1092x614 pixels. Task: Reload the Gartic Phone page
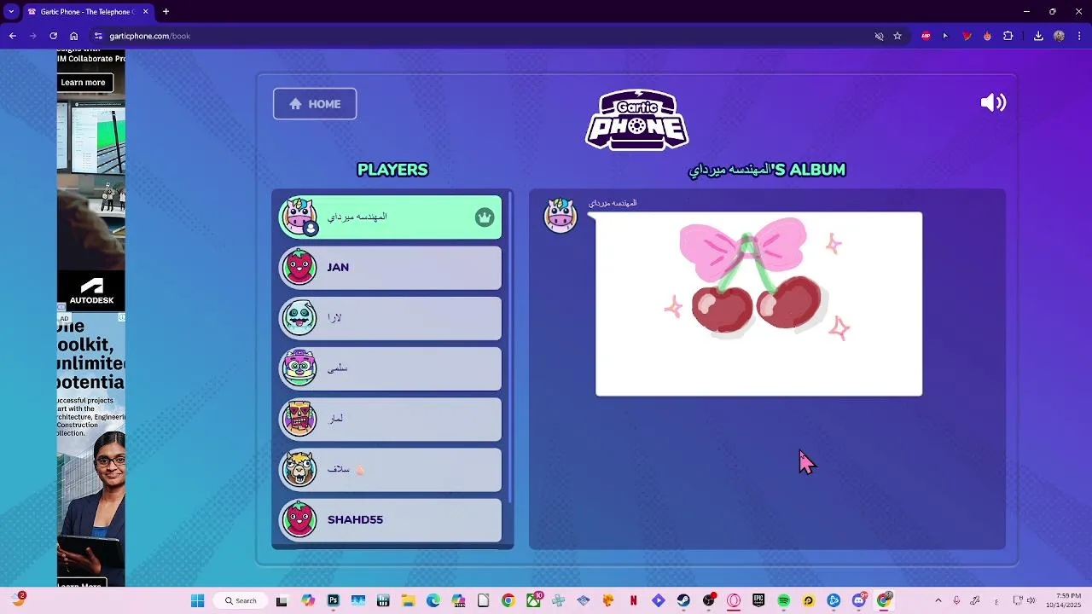53,36
